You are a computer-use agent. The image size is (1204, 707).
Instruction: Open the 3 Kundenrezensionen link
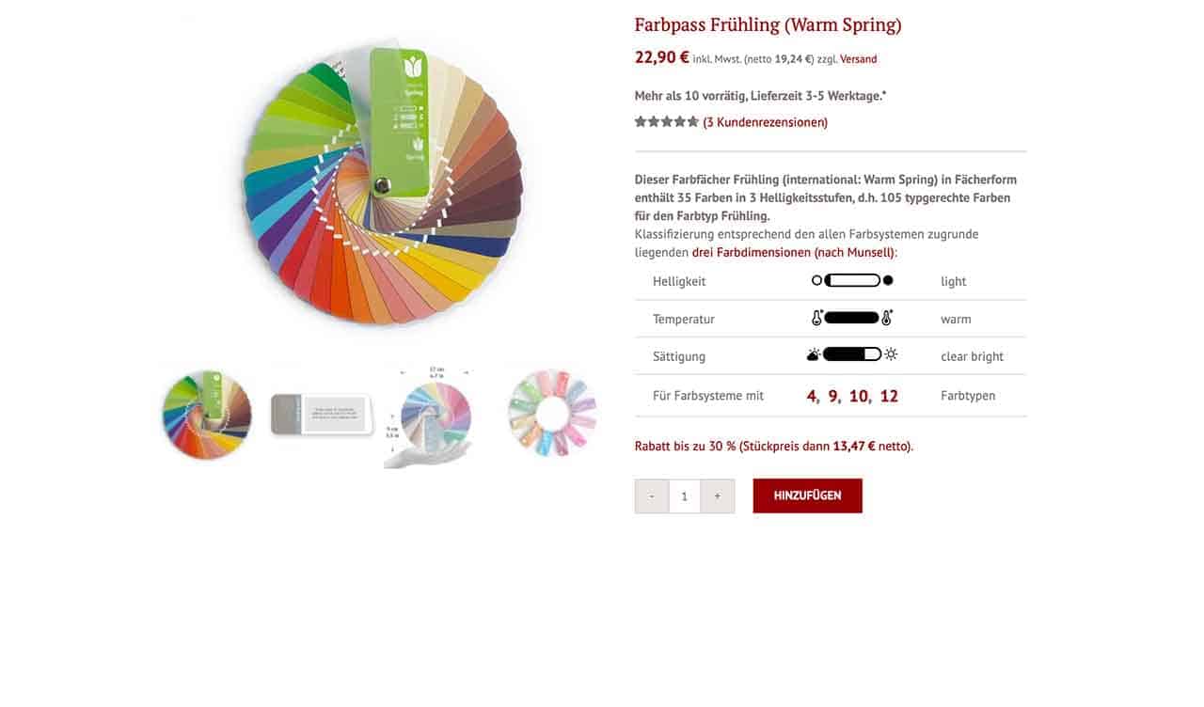click(766, 122)
